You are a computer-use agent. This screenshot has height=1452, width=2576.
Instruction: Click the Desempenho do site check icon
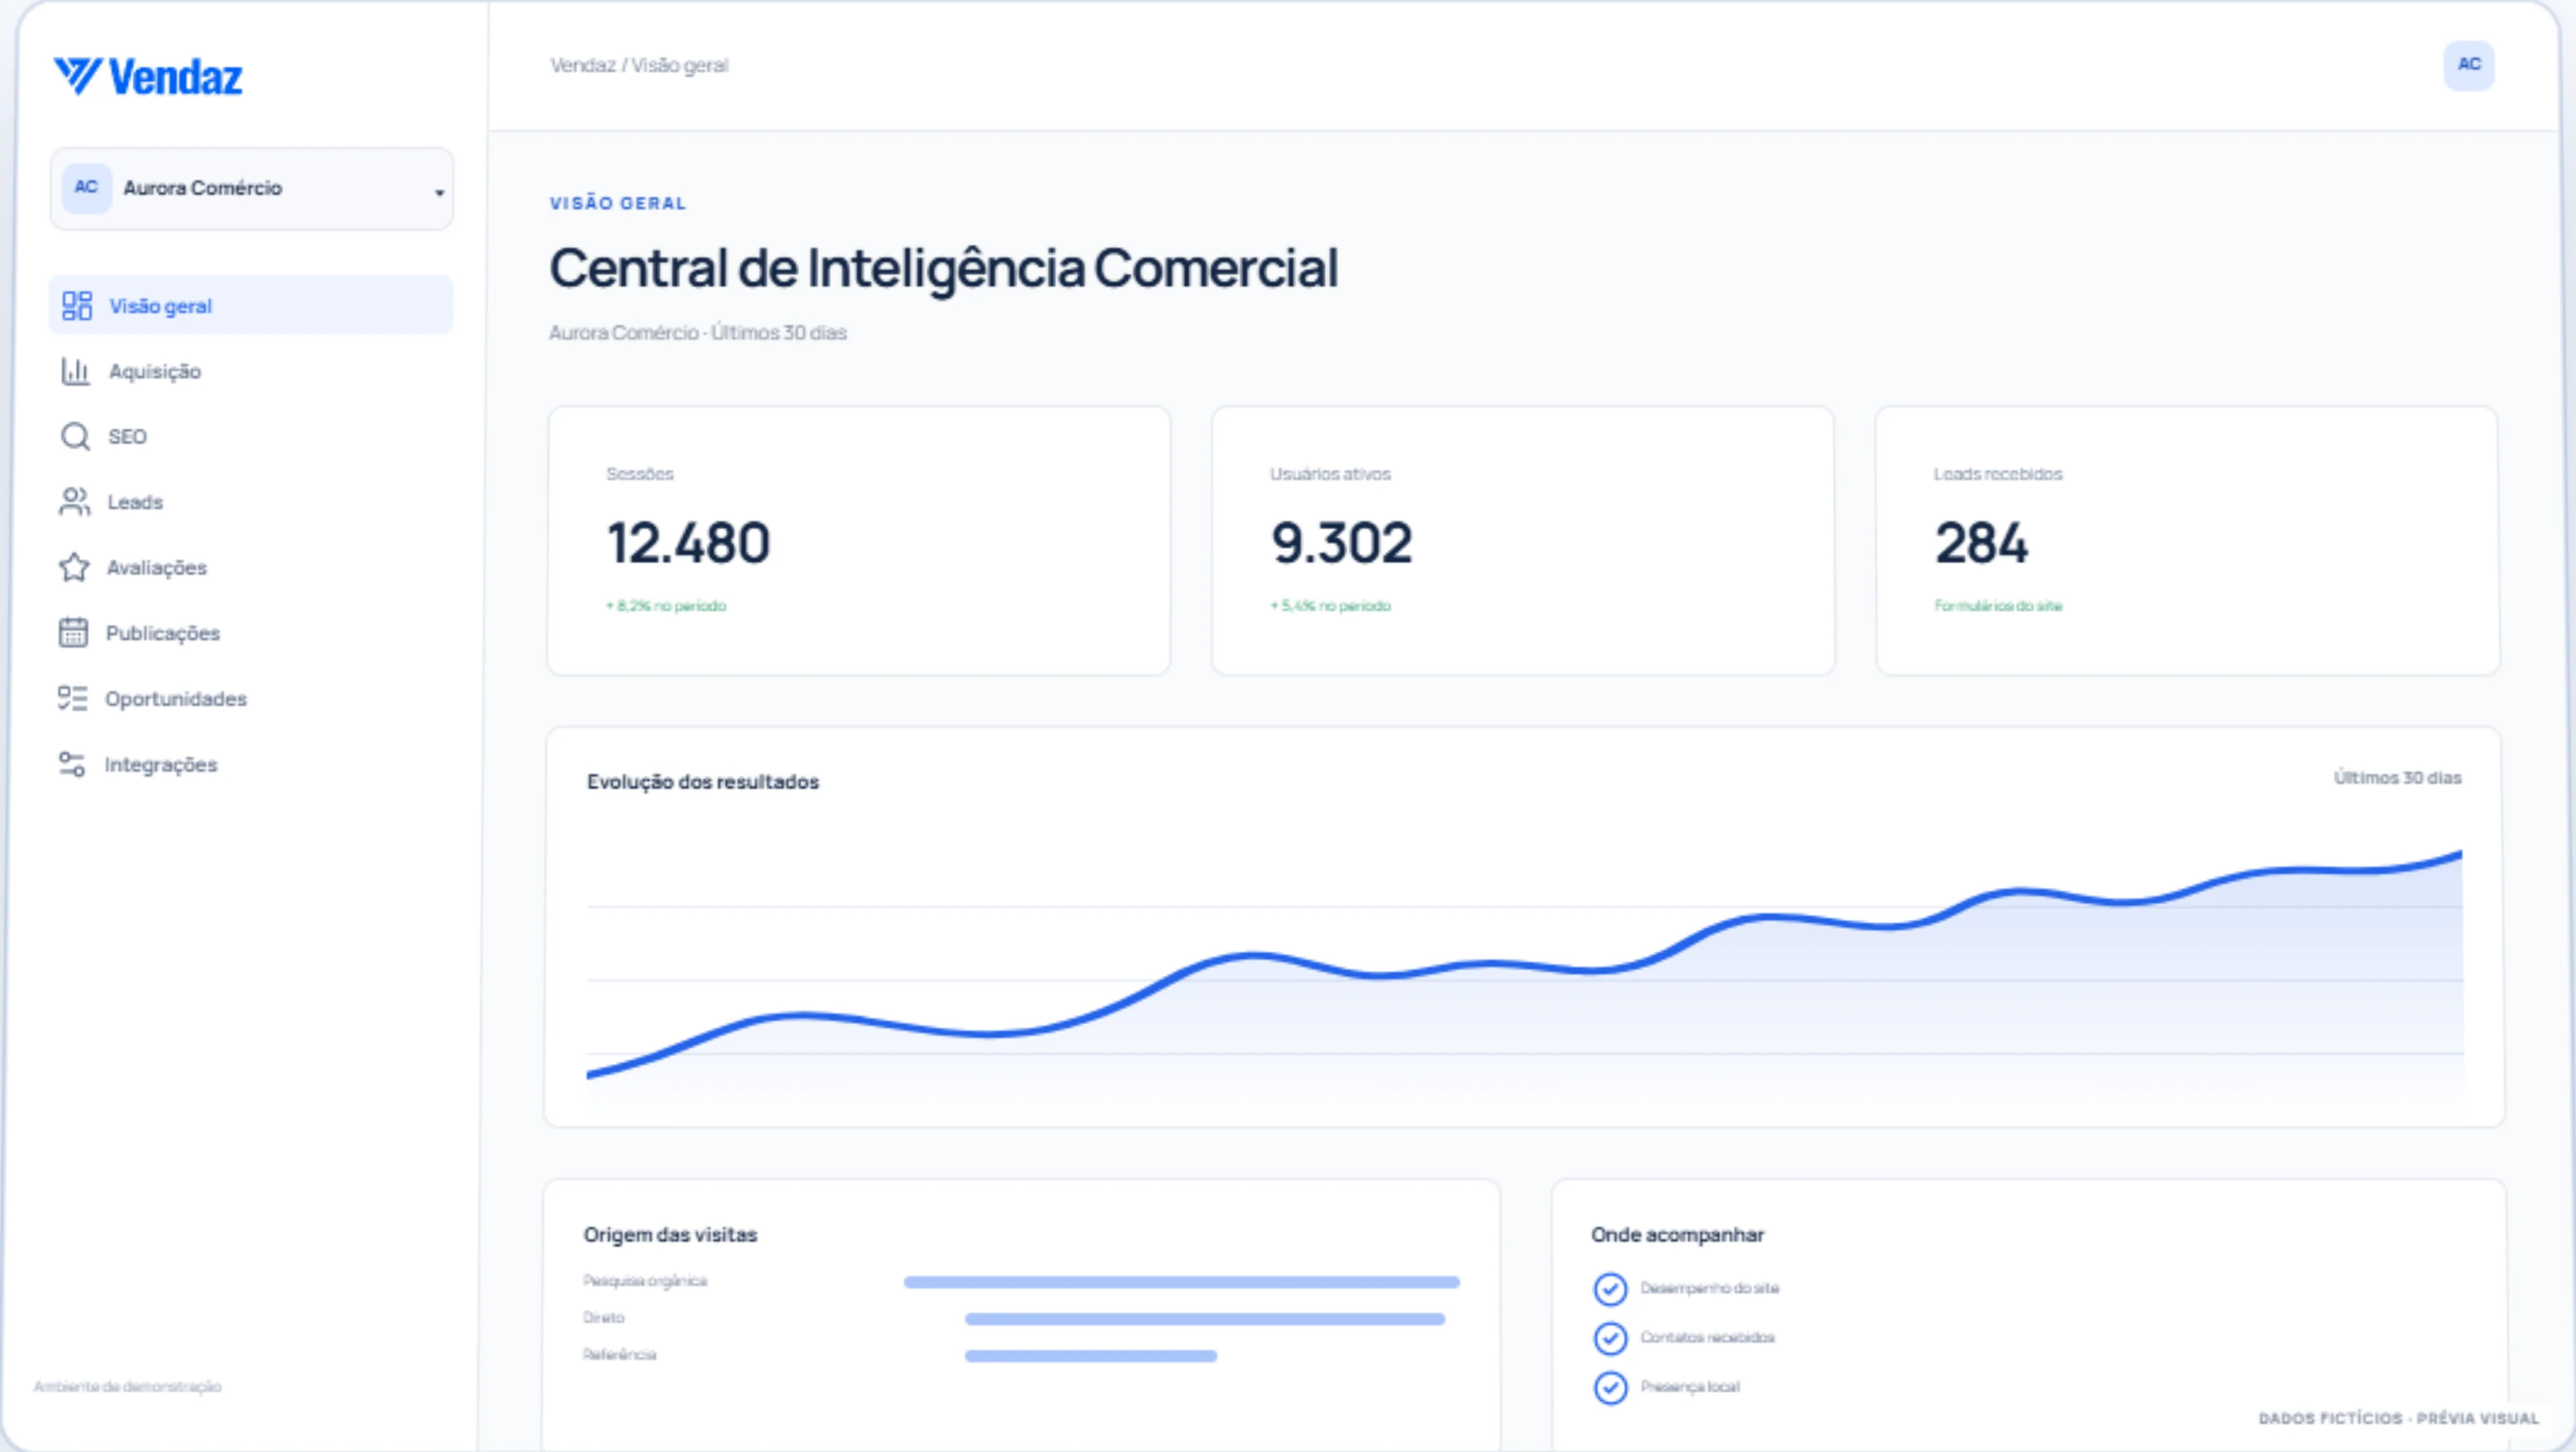(x=1610, y=1289)
